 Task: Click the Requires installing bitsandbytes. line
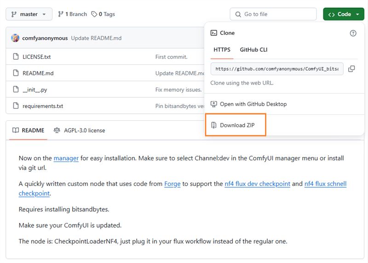(x=64, y=209)
